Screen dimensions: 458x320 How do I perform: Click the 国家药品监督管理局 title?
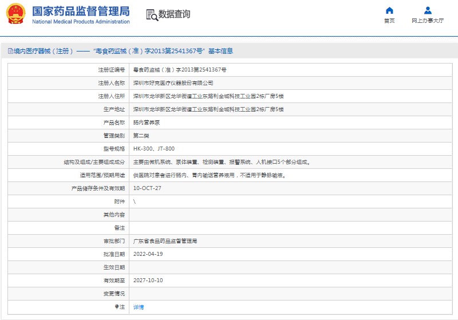pyautogui.click(x=81, y=11)
